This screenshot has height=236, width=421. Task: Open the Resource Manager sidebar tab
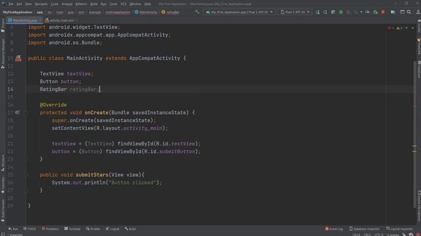(x=3, y=54)
